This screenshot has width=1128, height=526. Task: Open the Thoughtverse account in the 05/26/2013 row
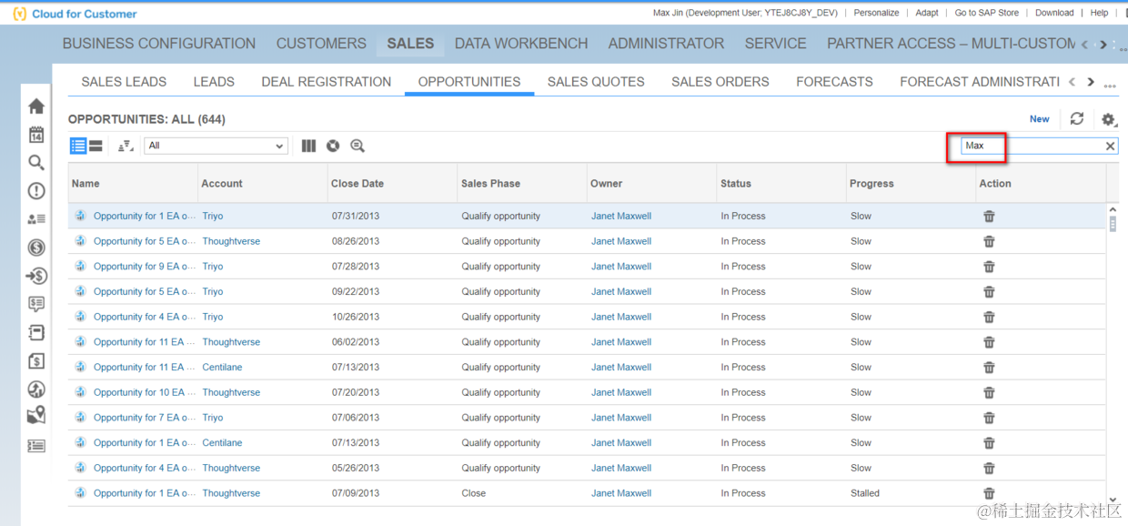[231, 469]
